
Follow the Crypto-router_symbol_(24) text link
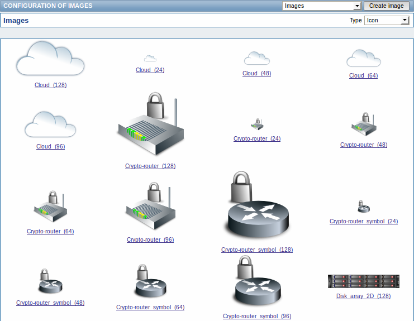(x=364, y=221)
